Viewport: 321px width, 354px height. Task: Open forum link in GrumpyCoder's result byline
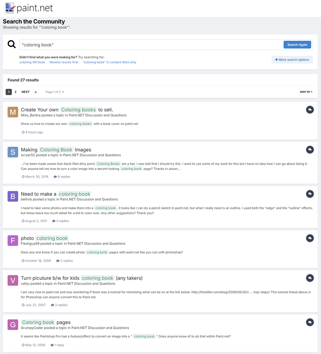pos(100,328)
